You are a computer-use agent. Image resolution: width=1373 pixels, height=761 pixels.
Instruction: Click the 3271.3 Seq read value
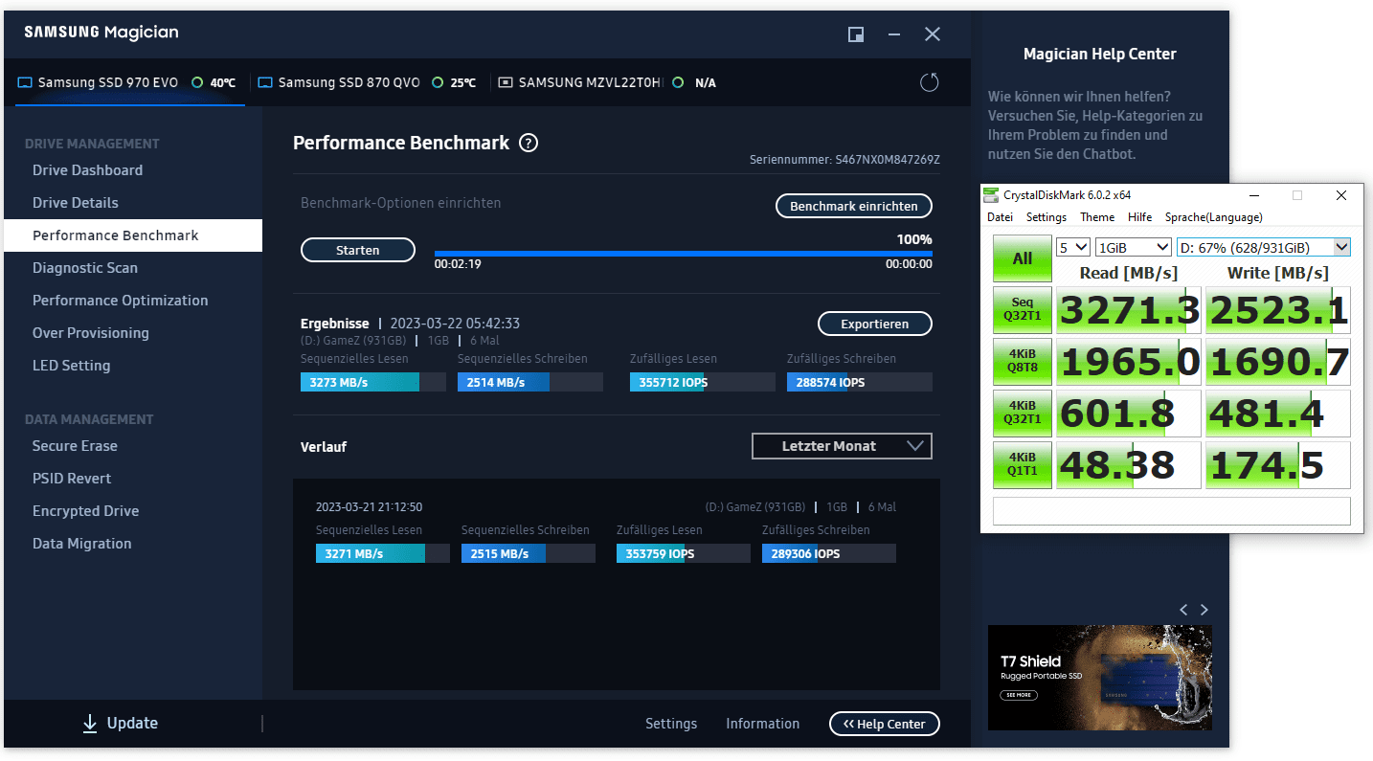click(1129, 309)
